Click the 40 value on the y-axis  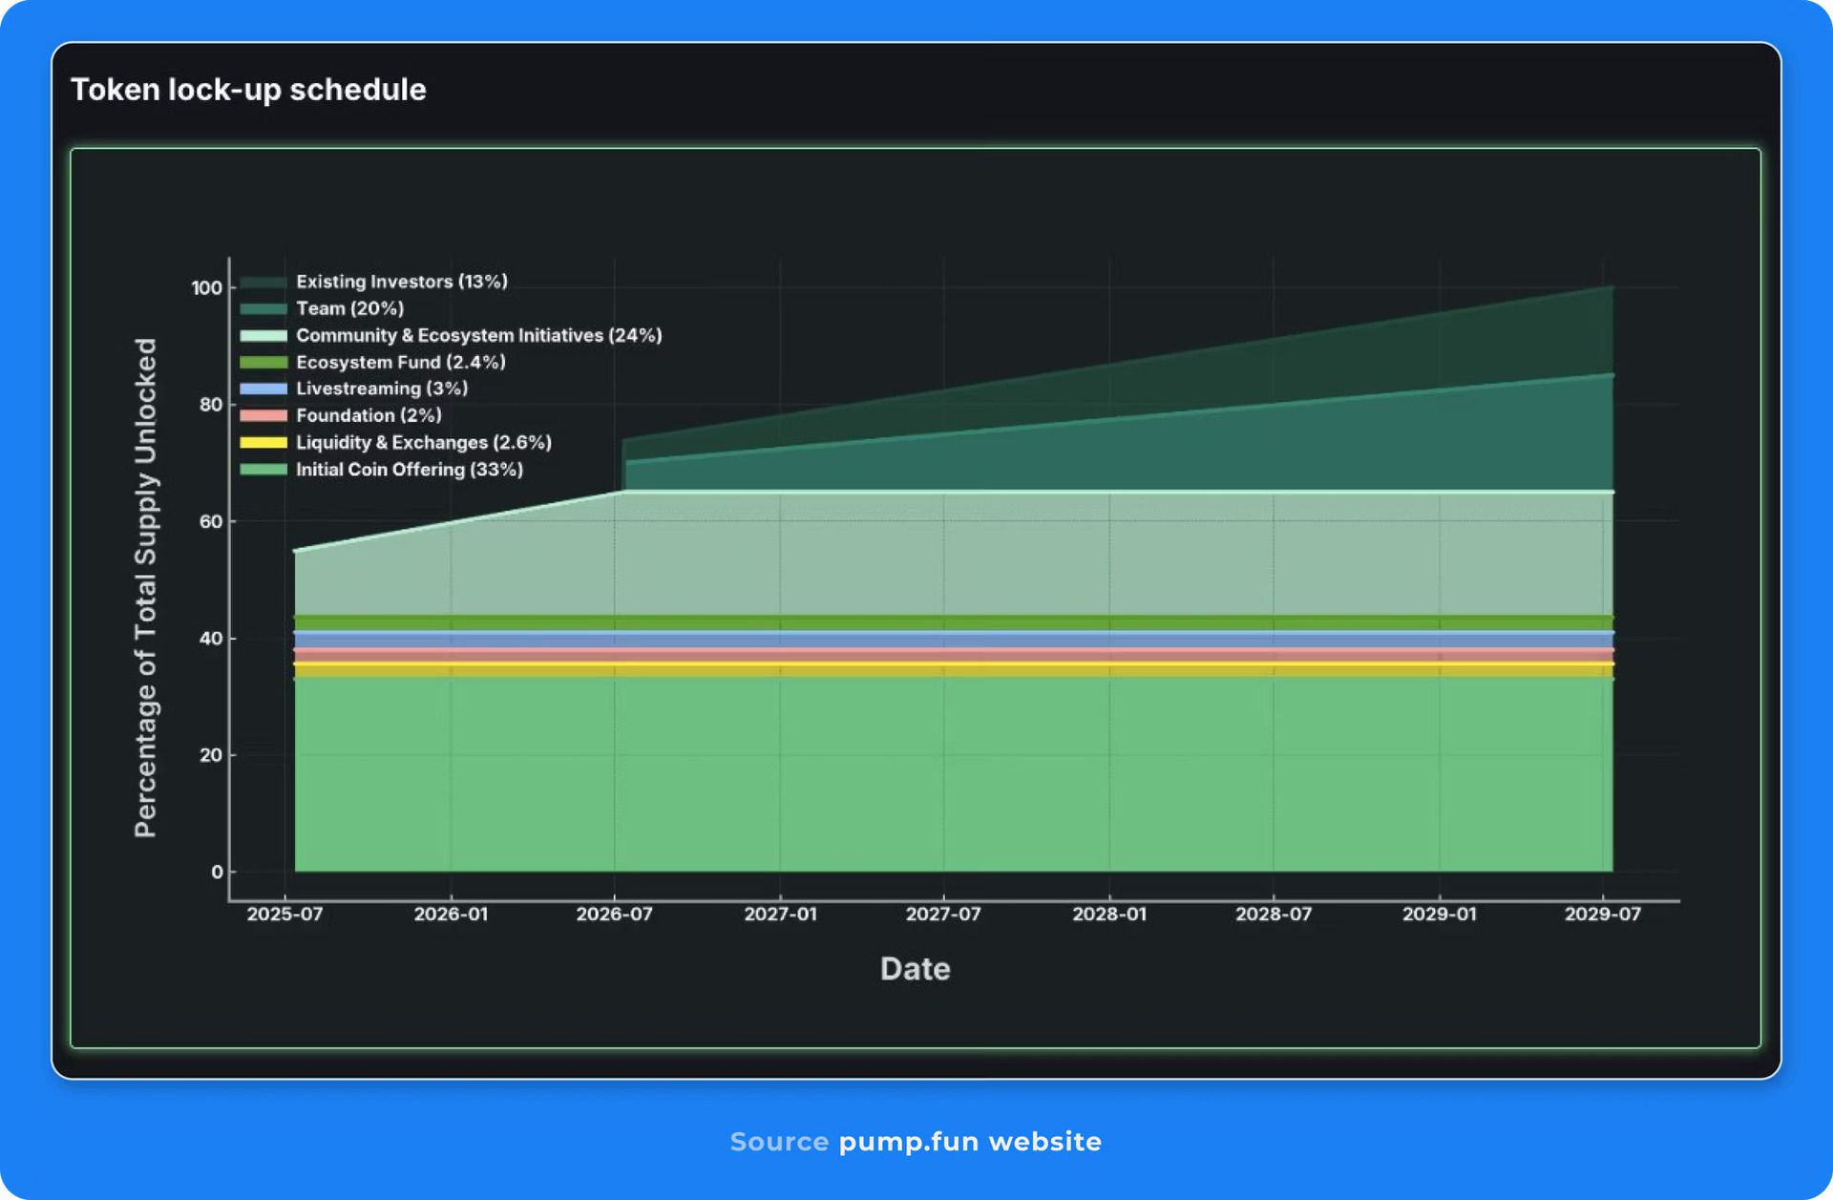click(x=210, y=638)
